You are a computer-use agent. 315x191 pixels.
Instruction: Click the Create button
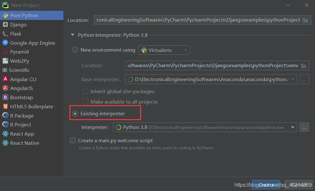click(x=266, y=185)
